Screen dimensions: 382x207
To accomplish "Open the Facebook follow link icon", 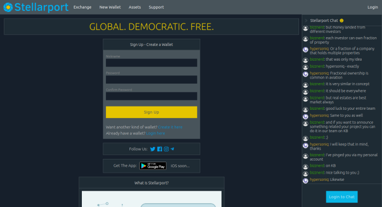I will pyautogui.click(x=159, y=149).
